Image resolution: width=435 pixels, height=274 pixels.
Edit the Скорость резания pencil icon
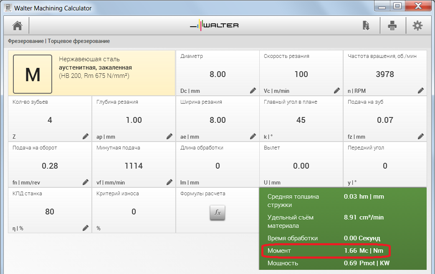coord(337,90)
